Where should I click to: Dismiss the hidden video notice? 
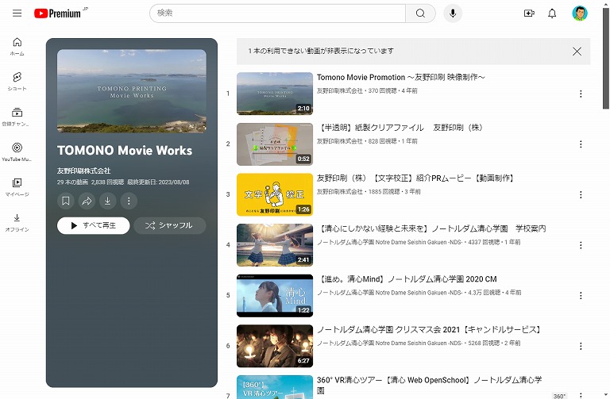click(x=577, y=52)
